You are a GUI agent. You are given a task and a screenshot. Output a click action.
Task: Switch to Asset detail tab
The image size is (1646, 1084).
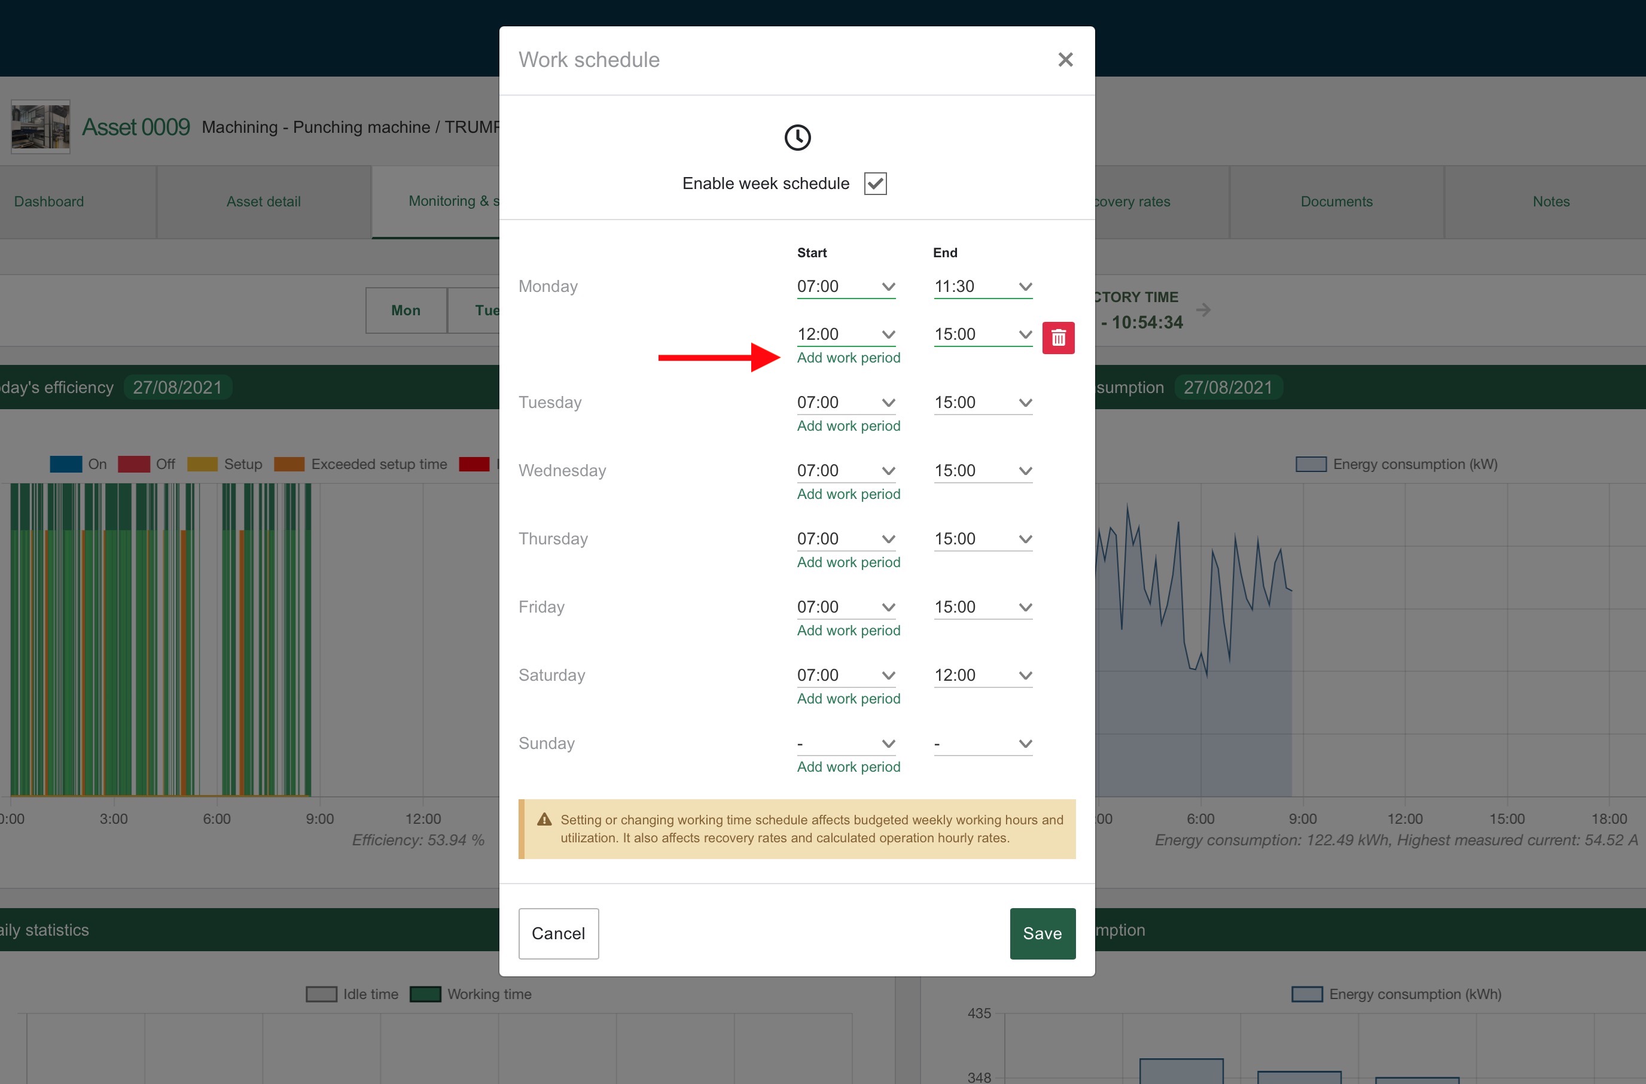click(x=264, y=201)
